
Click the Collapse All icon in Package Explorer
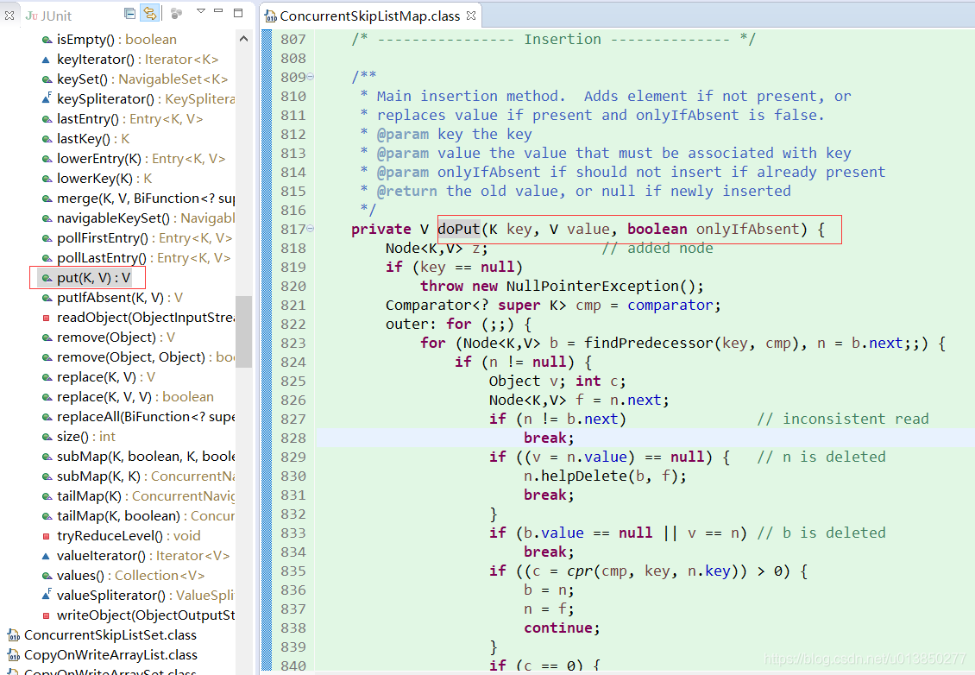[x=129, y=13]
